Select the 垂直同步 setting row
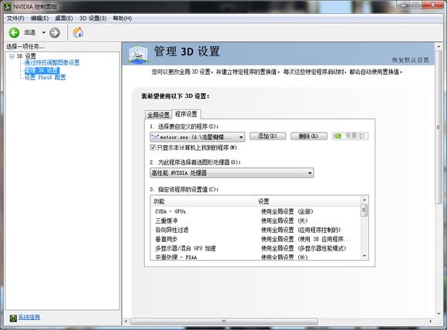Image resolution: width=447 pixels, height=330 pixels. point(255,239)
